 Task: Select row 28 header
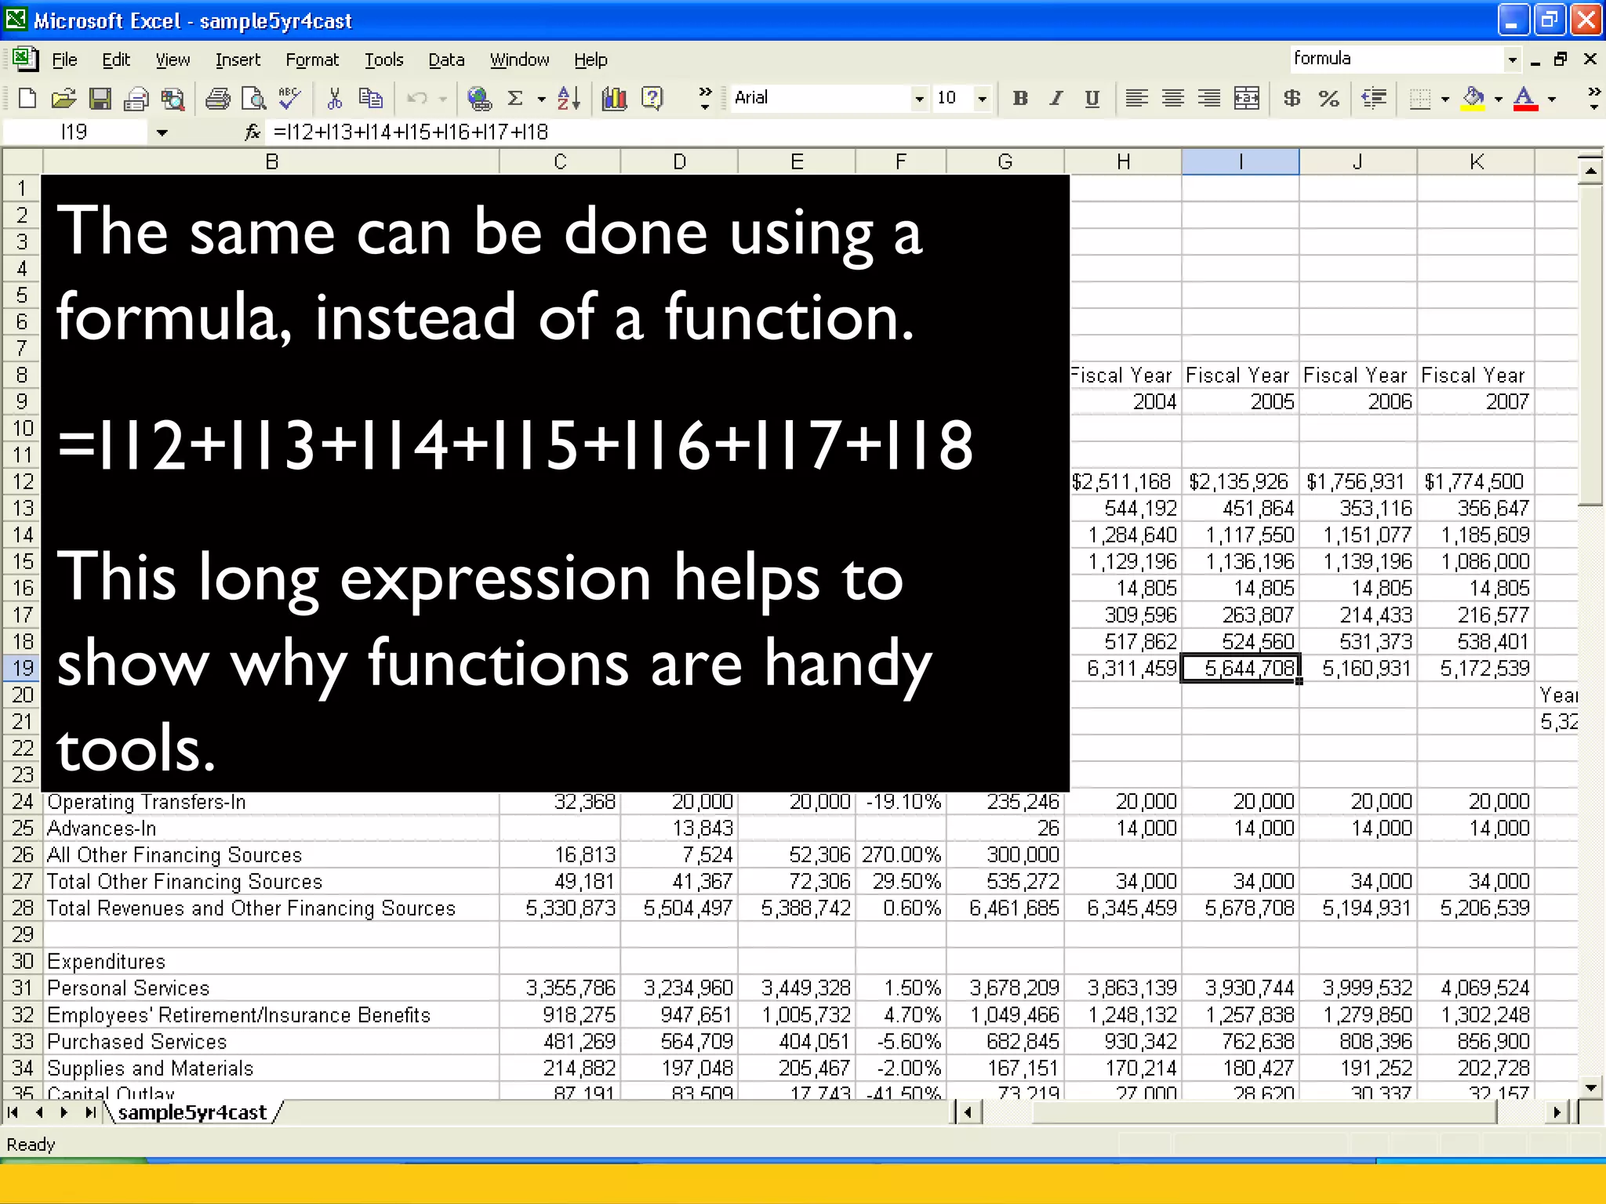tap(23, 908)
